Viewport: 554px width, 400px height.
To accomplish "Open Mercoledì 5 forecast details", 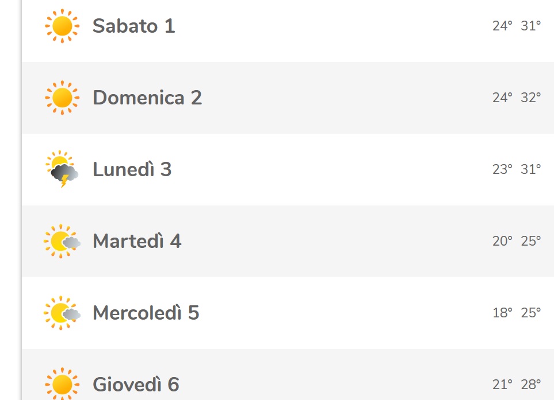I will (x=146, y=313).
